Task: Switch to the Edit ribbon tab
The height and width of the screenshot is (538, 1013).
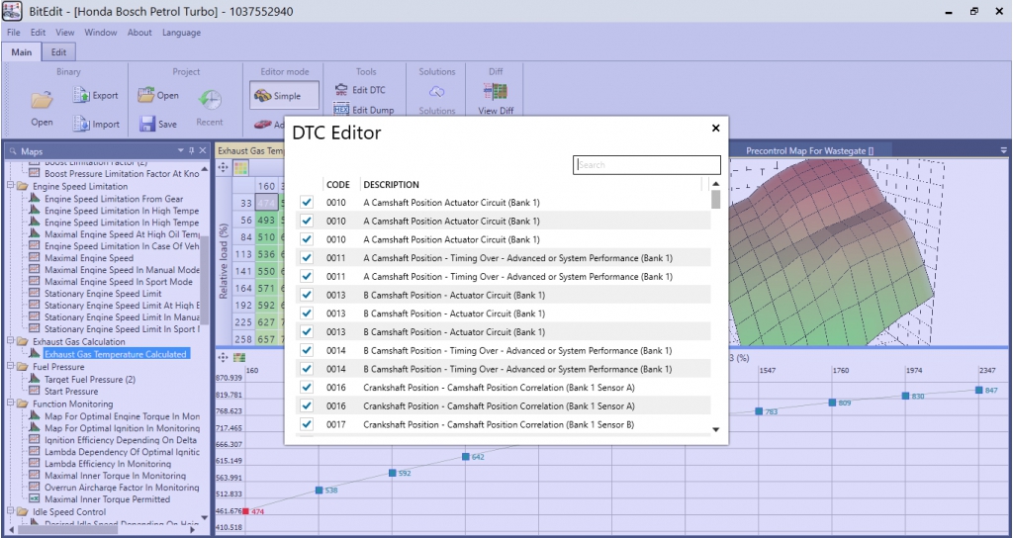Action: tap(58, 52)
